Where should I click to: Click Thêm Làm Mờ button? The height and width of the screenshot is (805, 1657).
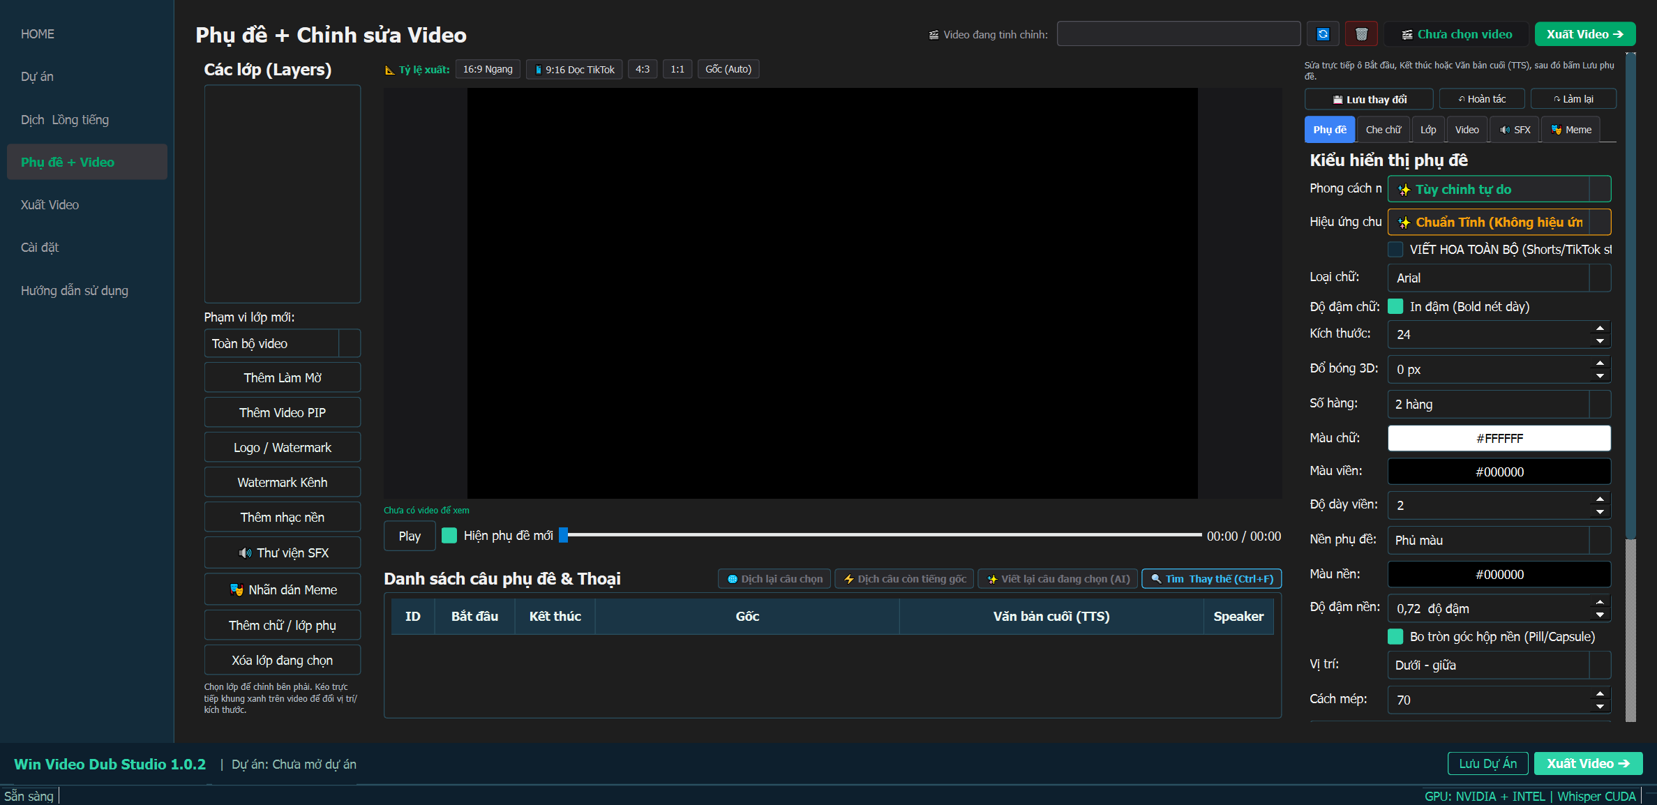tap(282, 377)
